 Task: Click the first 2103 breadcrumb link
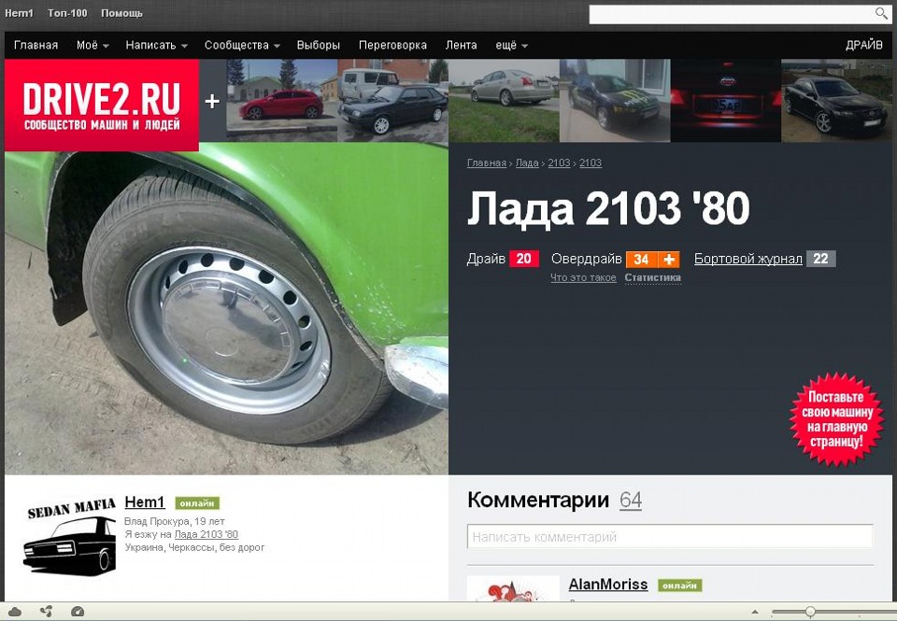(x=559, y=163)
